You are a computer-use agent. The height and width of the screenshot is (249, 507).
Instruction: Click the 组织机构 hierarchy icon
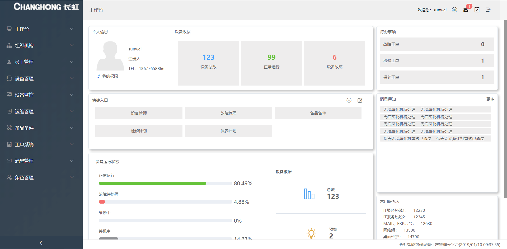pyautogui.click(x=9, y=45)
